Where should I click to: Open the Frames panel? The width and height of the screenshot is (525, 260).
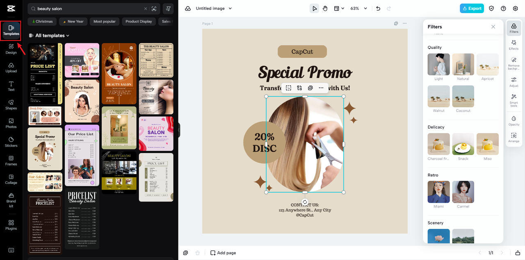pos(11,161)
